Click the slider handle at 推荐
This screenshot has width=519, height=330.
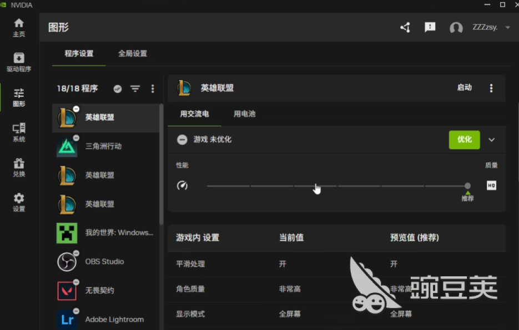click(467, 186)
